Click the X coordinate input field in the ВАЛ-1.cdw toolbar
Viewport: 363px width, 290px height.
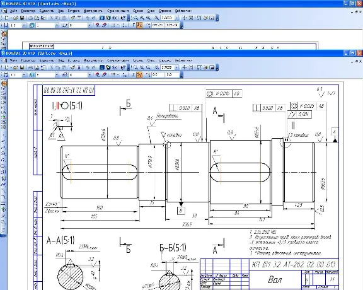pos(158,74)
